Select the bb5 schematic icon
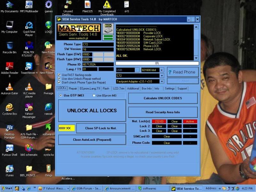The height and width of the screenshot is (192, 256). pos(29,150)
